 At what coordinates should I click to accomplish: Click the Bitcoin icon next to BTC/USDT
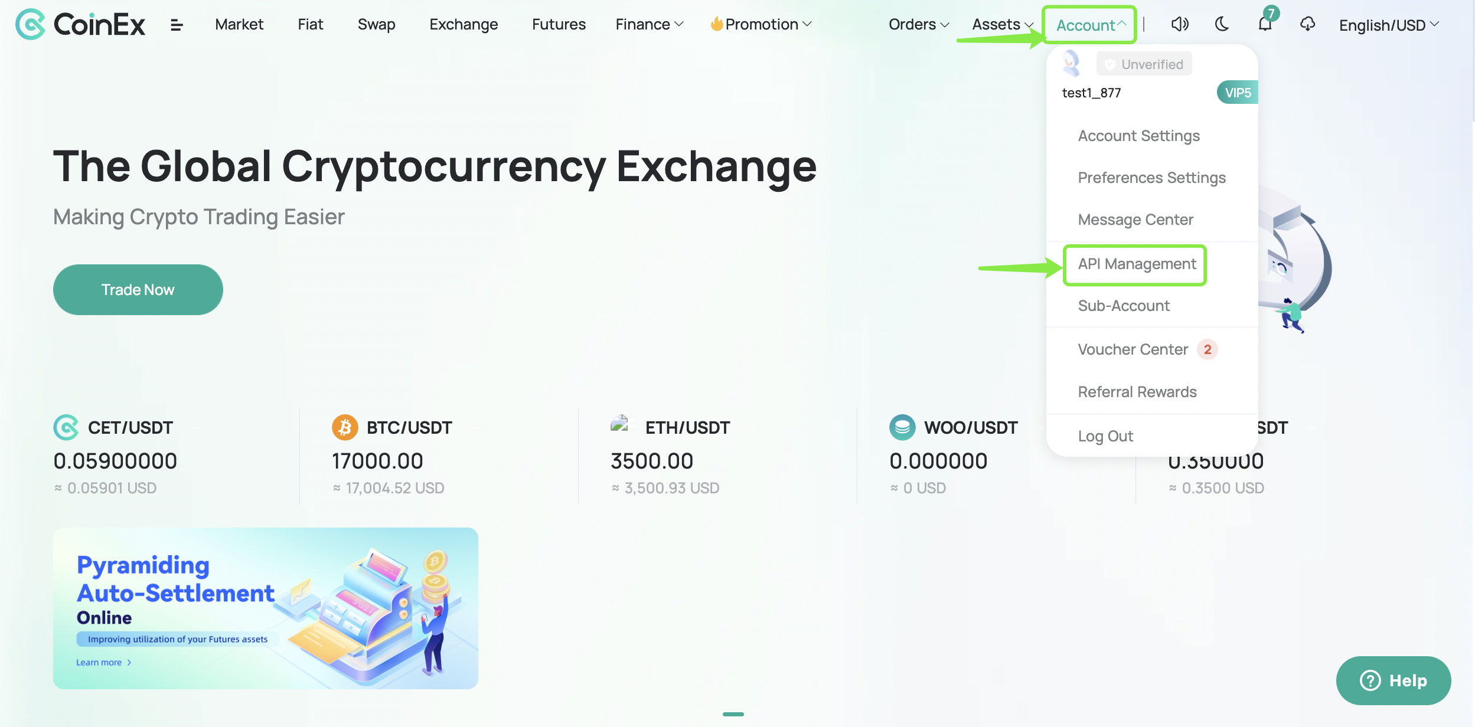pos(345,427)
